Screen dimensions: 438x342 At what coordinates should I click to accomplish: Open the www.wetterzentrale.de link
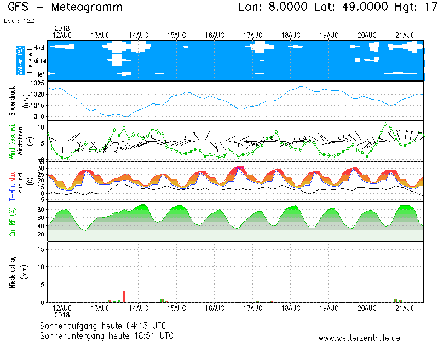(359, 338)
